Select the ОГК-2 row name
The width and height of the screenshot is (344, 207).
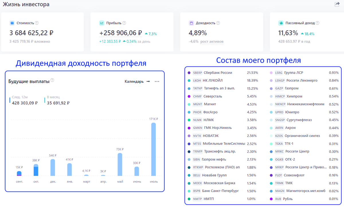290,159
